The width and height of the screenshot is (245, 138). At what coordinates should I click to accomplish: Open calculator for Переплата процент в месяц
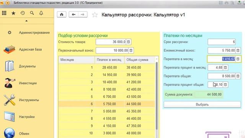tap(225, 67)
